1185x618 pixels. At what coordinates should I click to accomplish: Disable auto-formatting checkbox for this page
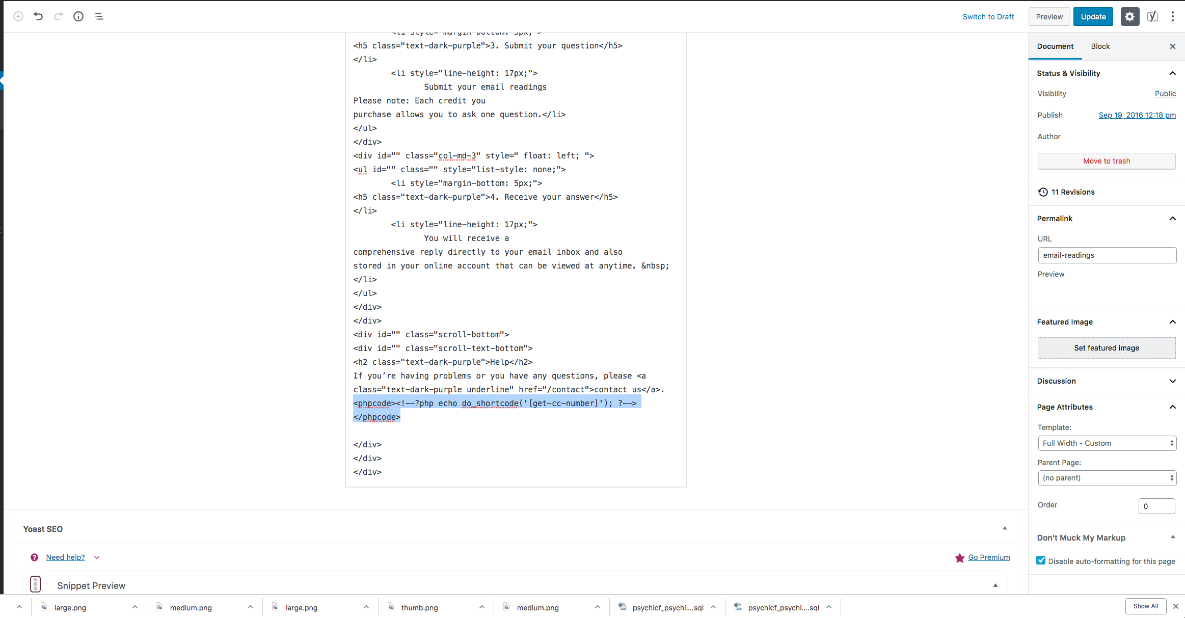click(x=1041, y=560)
